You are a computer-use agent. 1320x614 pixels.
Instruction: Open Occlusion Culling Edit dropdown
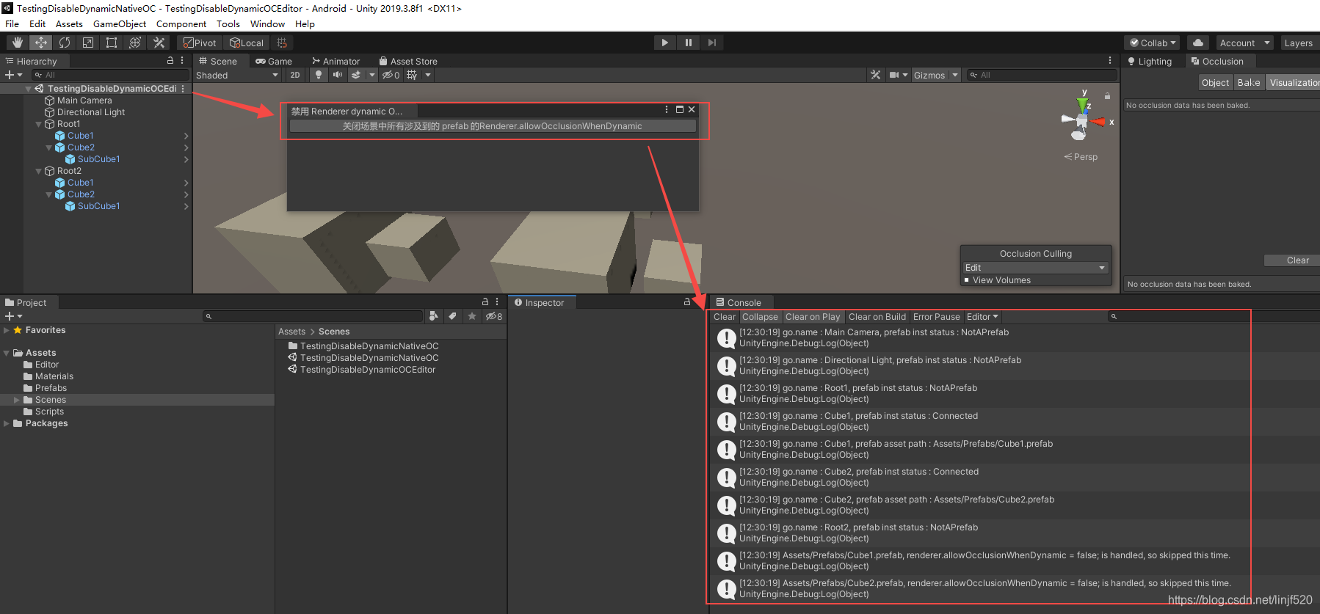pyautogui.click(x=1035, y=268)
